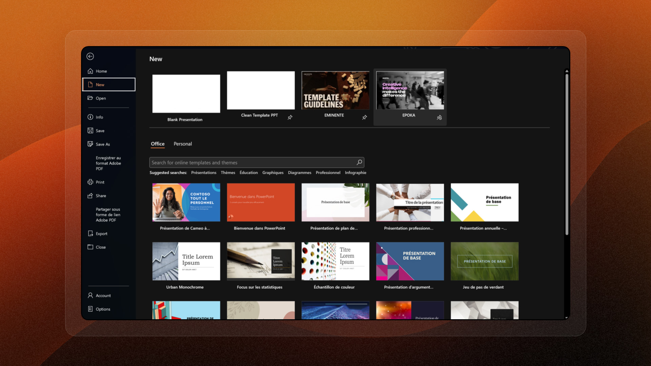This screenshot has height=366, width=651.
Task: Pin the Clean Template PPT template
Action: click(290, 117)
